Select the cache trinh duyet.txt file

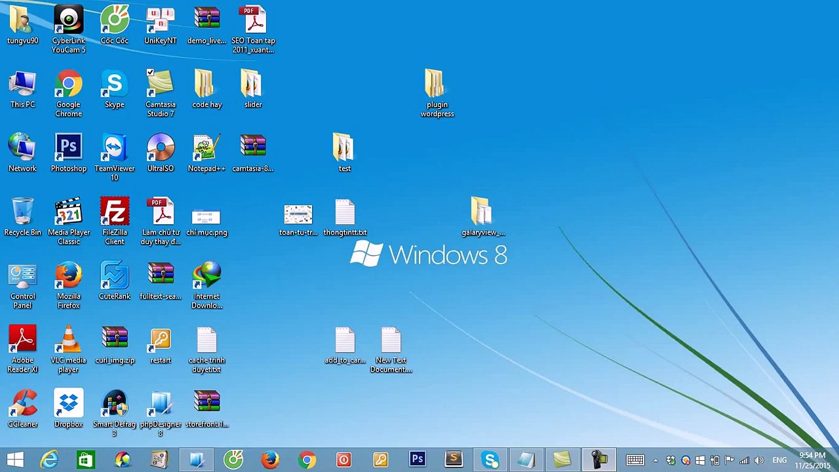click(206, 349)
